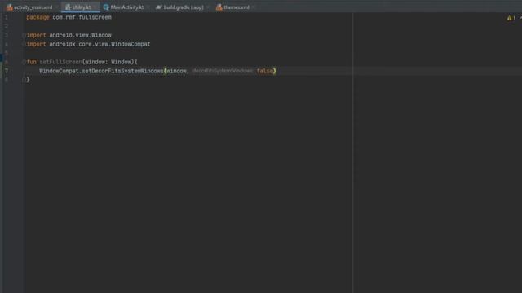This screenshot has height=293, width=522.
Task: Click the closing brace on line 8
Action: pyautogui.click(x=28, y=80)
